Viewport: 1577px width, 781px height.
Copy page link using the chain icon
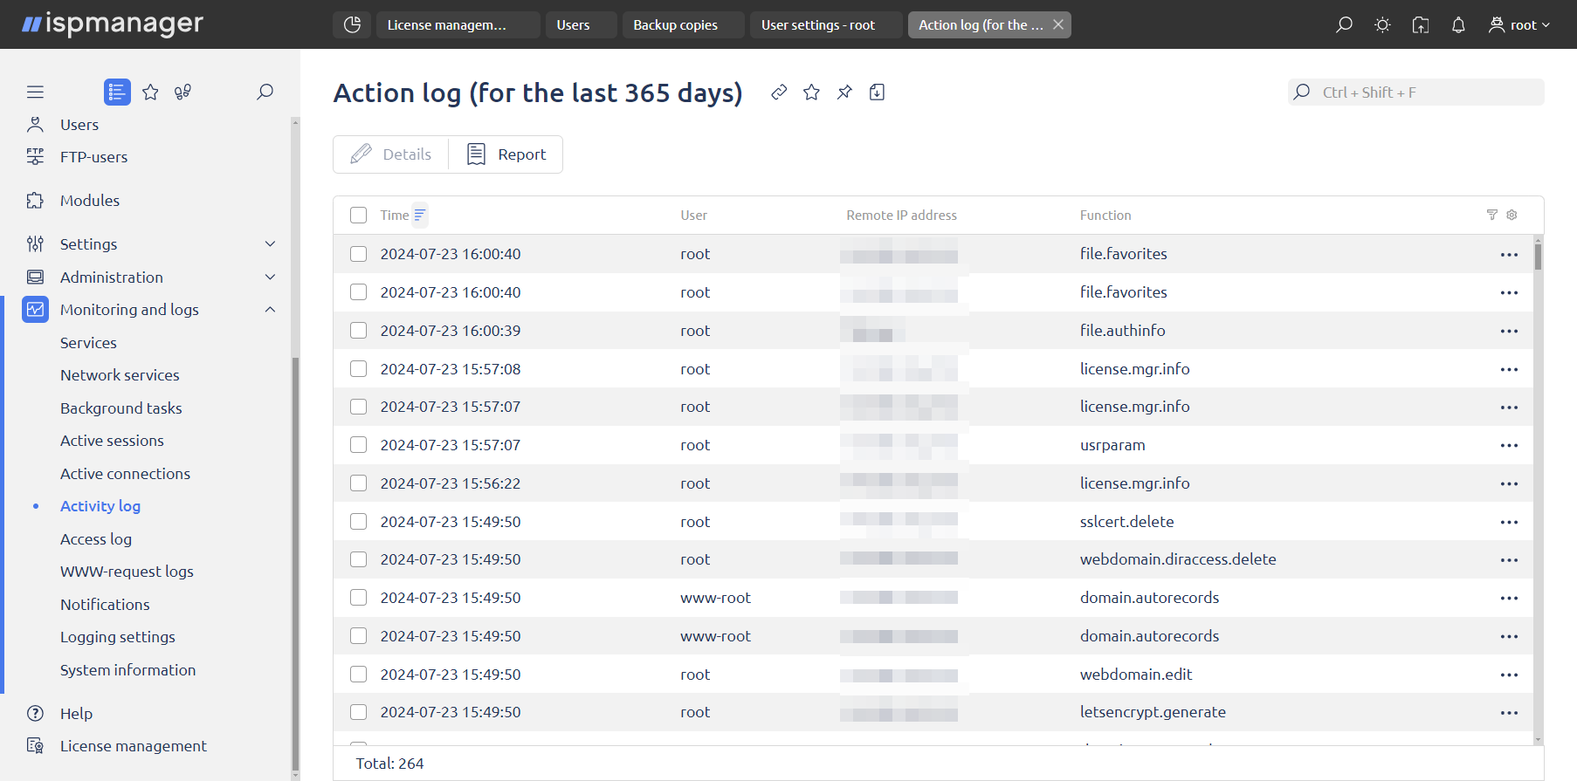779,92
